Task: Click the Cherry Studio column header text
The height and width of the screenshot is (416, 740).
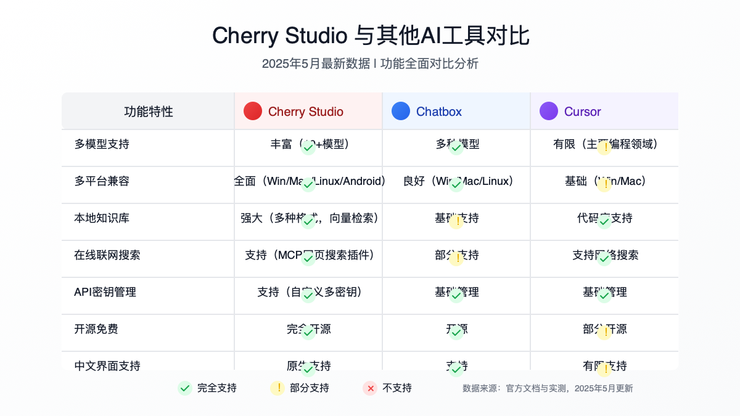Action: (x=306, y=112)
